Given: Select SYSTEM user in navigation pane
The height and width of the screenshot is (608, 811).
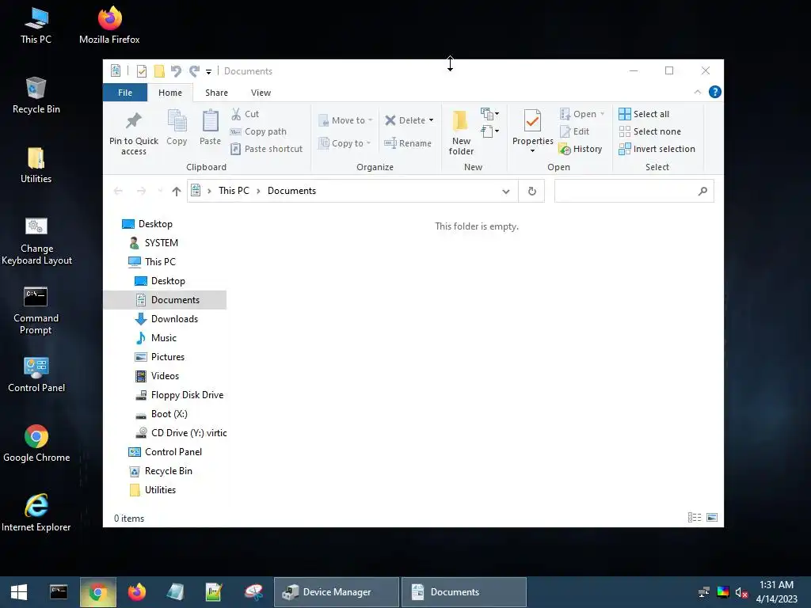Looking at the screenshot, I should click(x=162, y=243).
